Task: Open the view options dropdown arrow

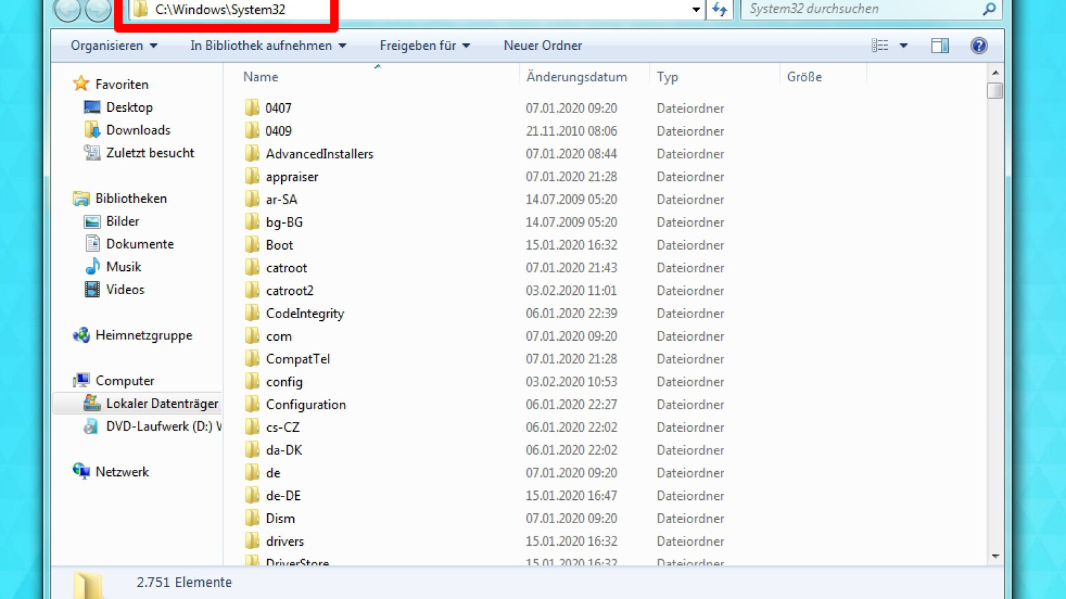Action: pyautogui.click(x=904, y=45)
